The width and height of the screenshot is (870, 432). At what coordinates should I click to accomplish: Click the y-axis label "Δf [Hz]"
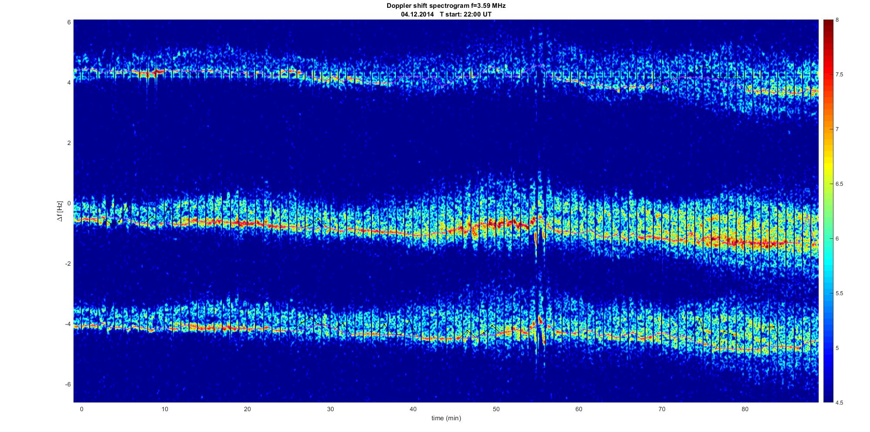(60, 211)
